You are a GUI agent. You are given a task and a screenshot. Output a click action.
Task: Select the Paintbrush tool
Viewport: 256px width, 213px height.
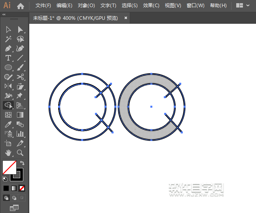[20, 67]
